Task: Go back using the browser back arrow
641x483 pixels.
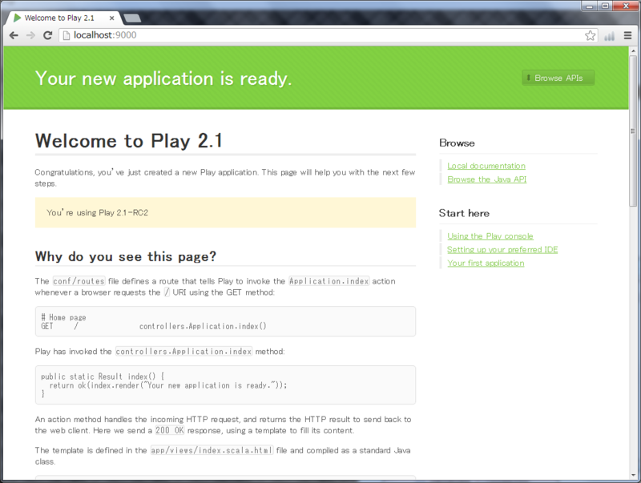Action: tap(14, 35)
